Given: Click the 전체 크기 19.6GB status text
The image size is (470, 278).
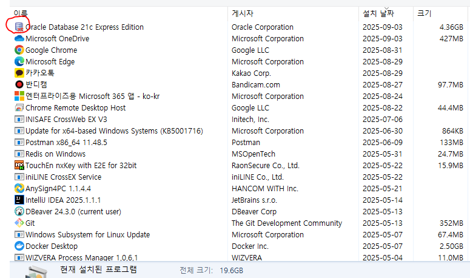Looking at the screenshot, I should 211,271.
